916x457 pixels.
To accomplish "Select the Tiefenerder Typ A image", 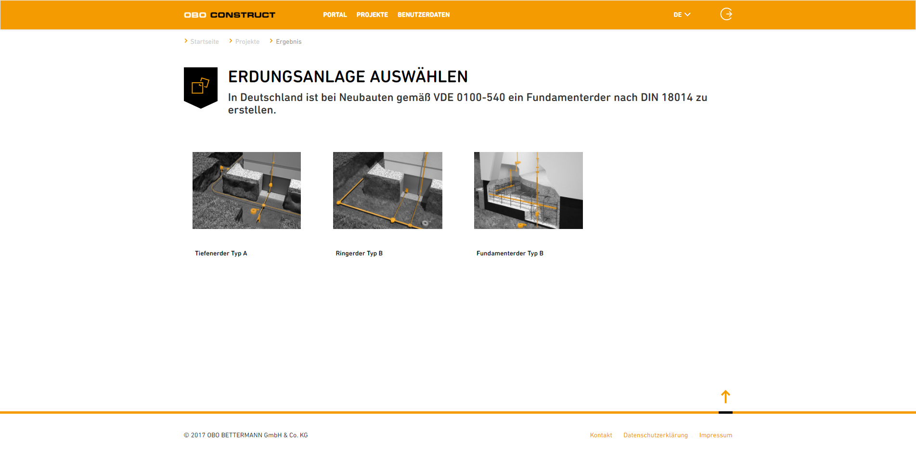I will 246,190.
